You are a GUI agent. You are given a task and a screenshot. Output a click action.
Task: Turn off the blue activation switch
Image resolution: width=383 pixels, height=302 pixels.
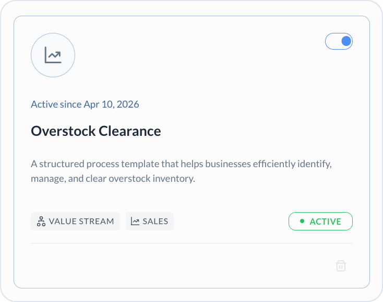point(339,41)
